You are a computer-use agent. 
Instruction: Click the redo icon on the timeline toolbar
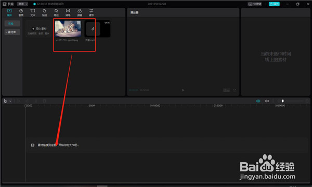pyautogui.click(x=27, y=101)
